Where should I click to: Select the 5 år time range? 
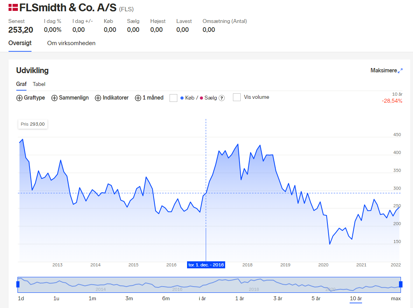(x=316, y=298)
